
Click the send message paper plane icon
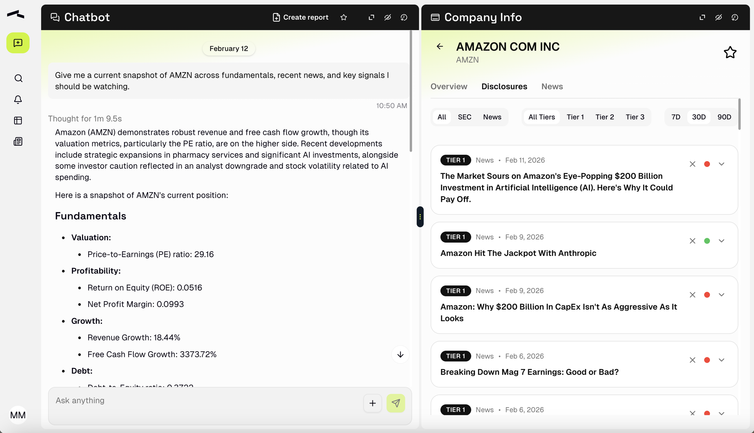(x=395, y=403)
